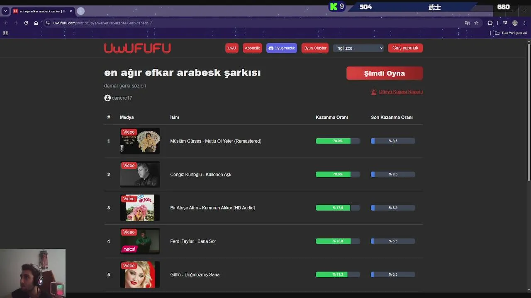Click the Video badge on Cengiz Kurtoğlu row
Viewport: 531px width, 298px height.
(x=129, y=166)
